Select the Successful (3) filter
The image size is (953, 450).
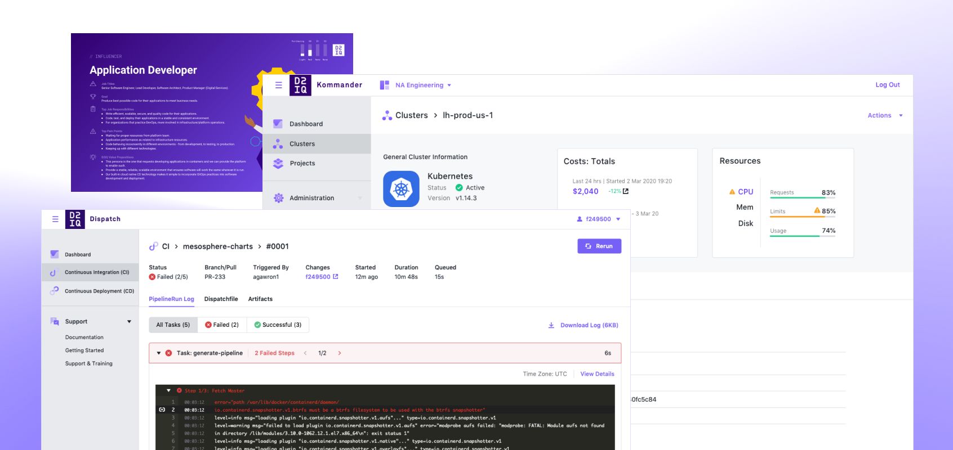click(x=278, y=325)
